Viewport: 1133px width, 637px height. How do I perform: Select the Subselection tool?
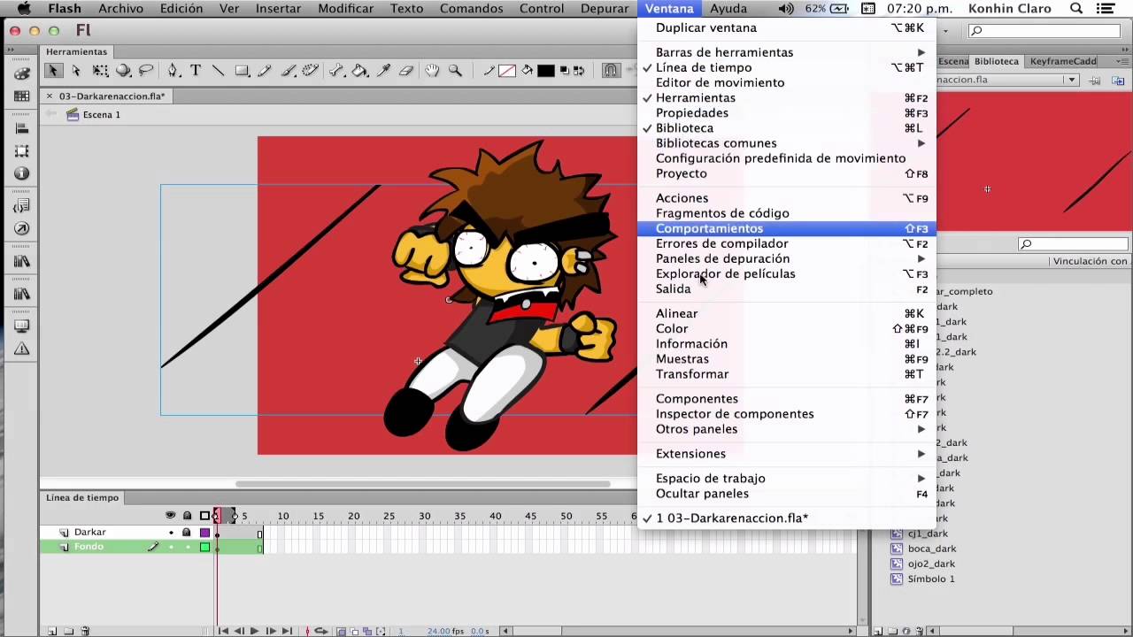pyautogui.click(x=76, y=71)
